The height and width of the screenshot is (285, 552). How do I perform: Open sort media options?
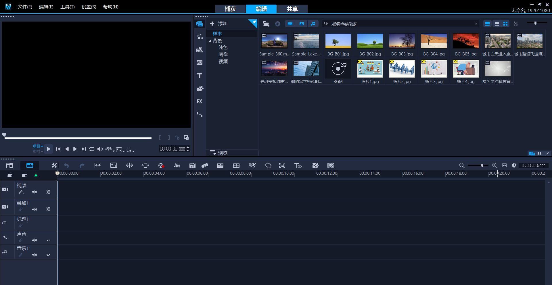click(516, 24)
